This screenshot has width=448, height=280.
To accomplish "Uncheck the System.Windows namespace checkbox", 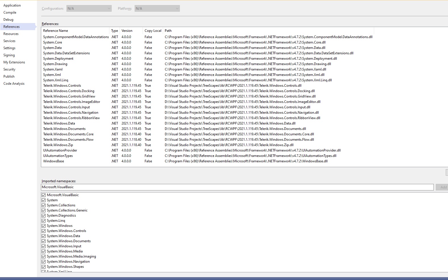I will point(44,226).
